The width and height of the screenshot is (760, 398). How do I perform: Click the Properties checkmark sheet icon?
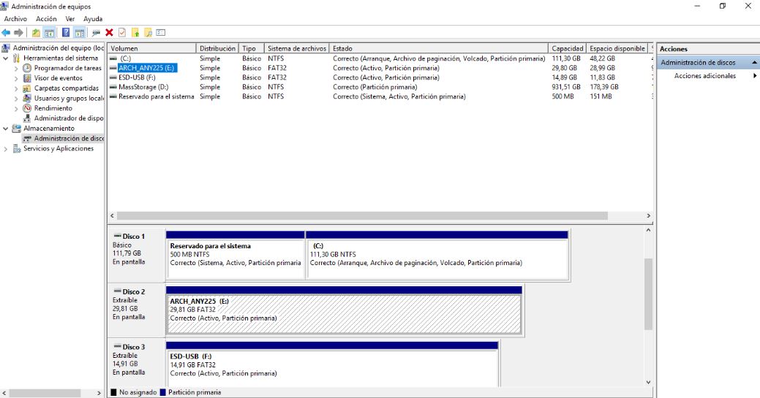pyautogui.click(x=122, y=32)
